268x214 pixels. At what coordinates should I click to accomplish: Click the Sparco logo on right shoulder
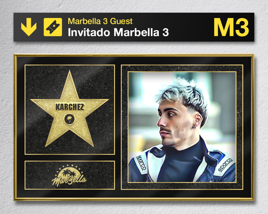coord(225,165)
